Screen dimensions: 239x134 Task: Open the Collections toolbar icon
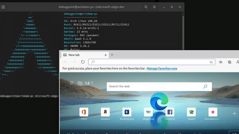click(x=229, y=62)
